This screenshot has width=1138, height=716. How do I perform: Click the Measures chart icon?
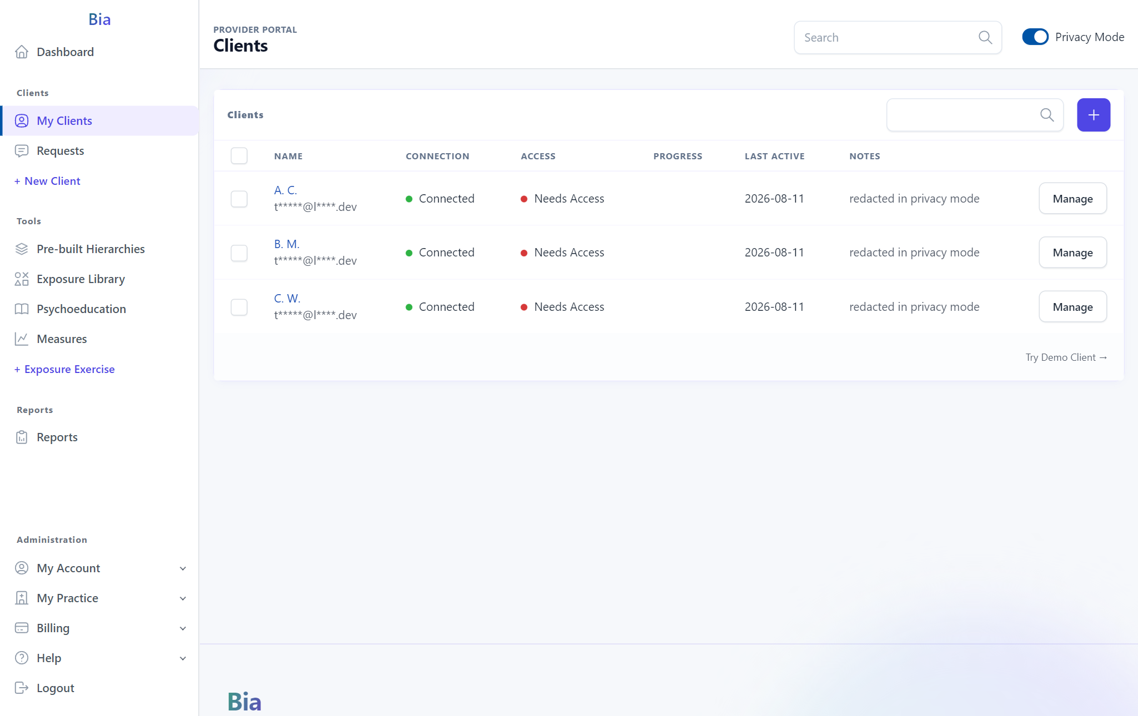(x=22, y=339)
